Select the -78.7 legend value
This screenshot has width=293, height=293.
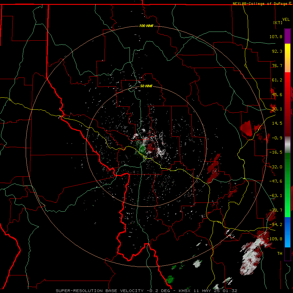coord(276,210)
